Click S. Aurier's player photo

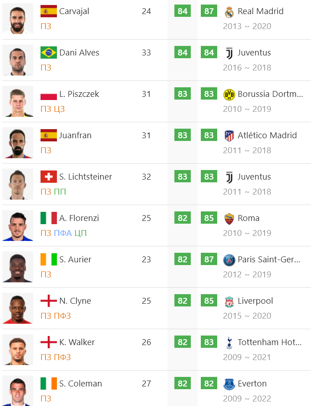tap(18, 267)
